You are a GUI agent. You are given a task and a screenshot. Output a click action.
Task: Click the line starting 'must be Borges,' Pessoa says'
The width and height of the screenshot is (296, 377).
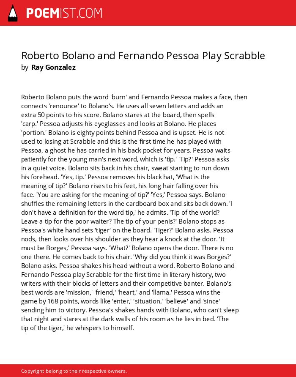click(127, 248)
